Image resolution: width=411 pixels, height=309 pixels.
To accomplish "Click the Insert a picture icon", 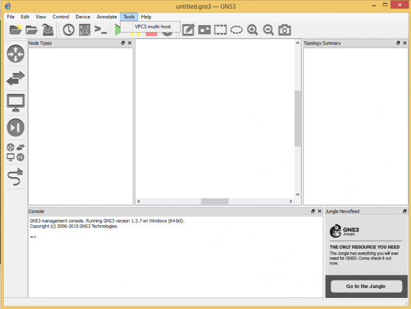I will click(205, 30).
